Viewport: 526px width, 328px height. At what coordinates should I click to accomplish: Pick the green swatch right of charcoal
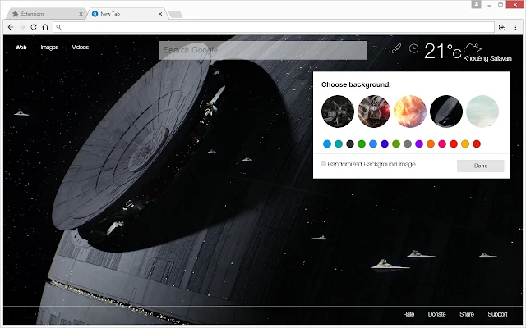362,144
